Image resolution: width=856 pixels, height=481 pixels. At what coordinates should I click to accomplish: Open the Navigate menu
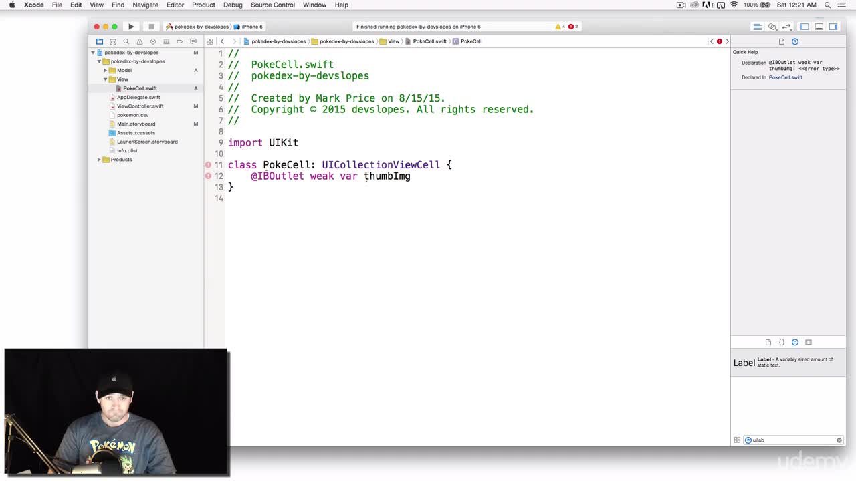tap(145, 5)
